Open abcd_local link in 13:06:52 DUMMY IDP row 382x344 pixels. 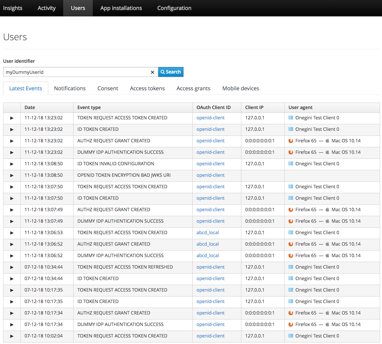point(208,256)
